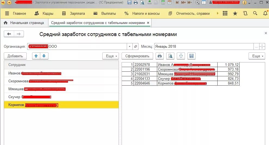The image size is (269, 145).
Task: Open the History icon
Action: (245, 13)
